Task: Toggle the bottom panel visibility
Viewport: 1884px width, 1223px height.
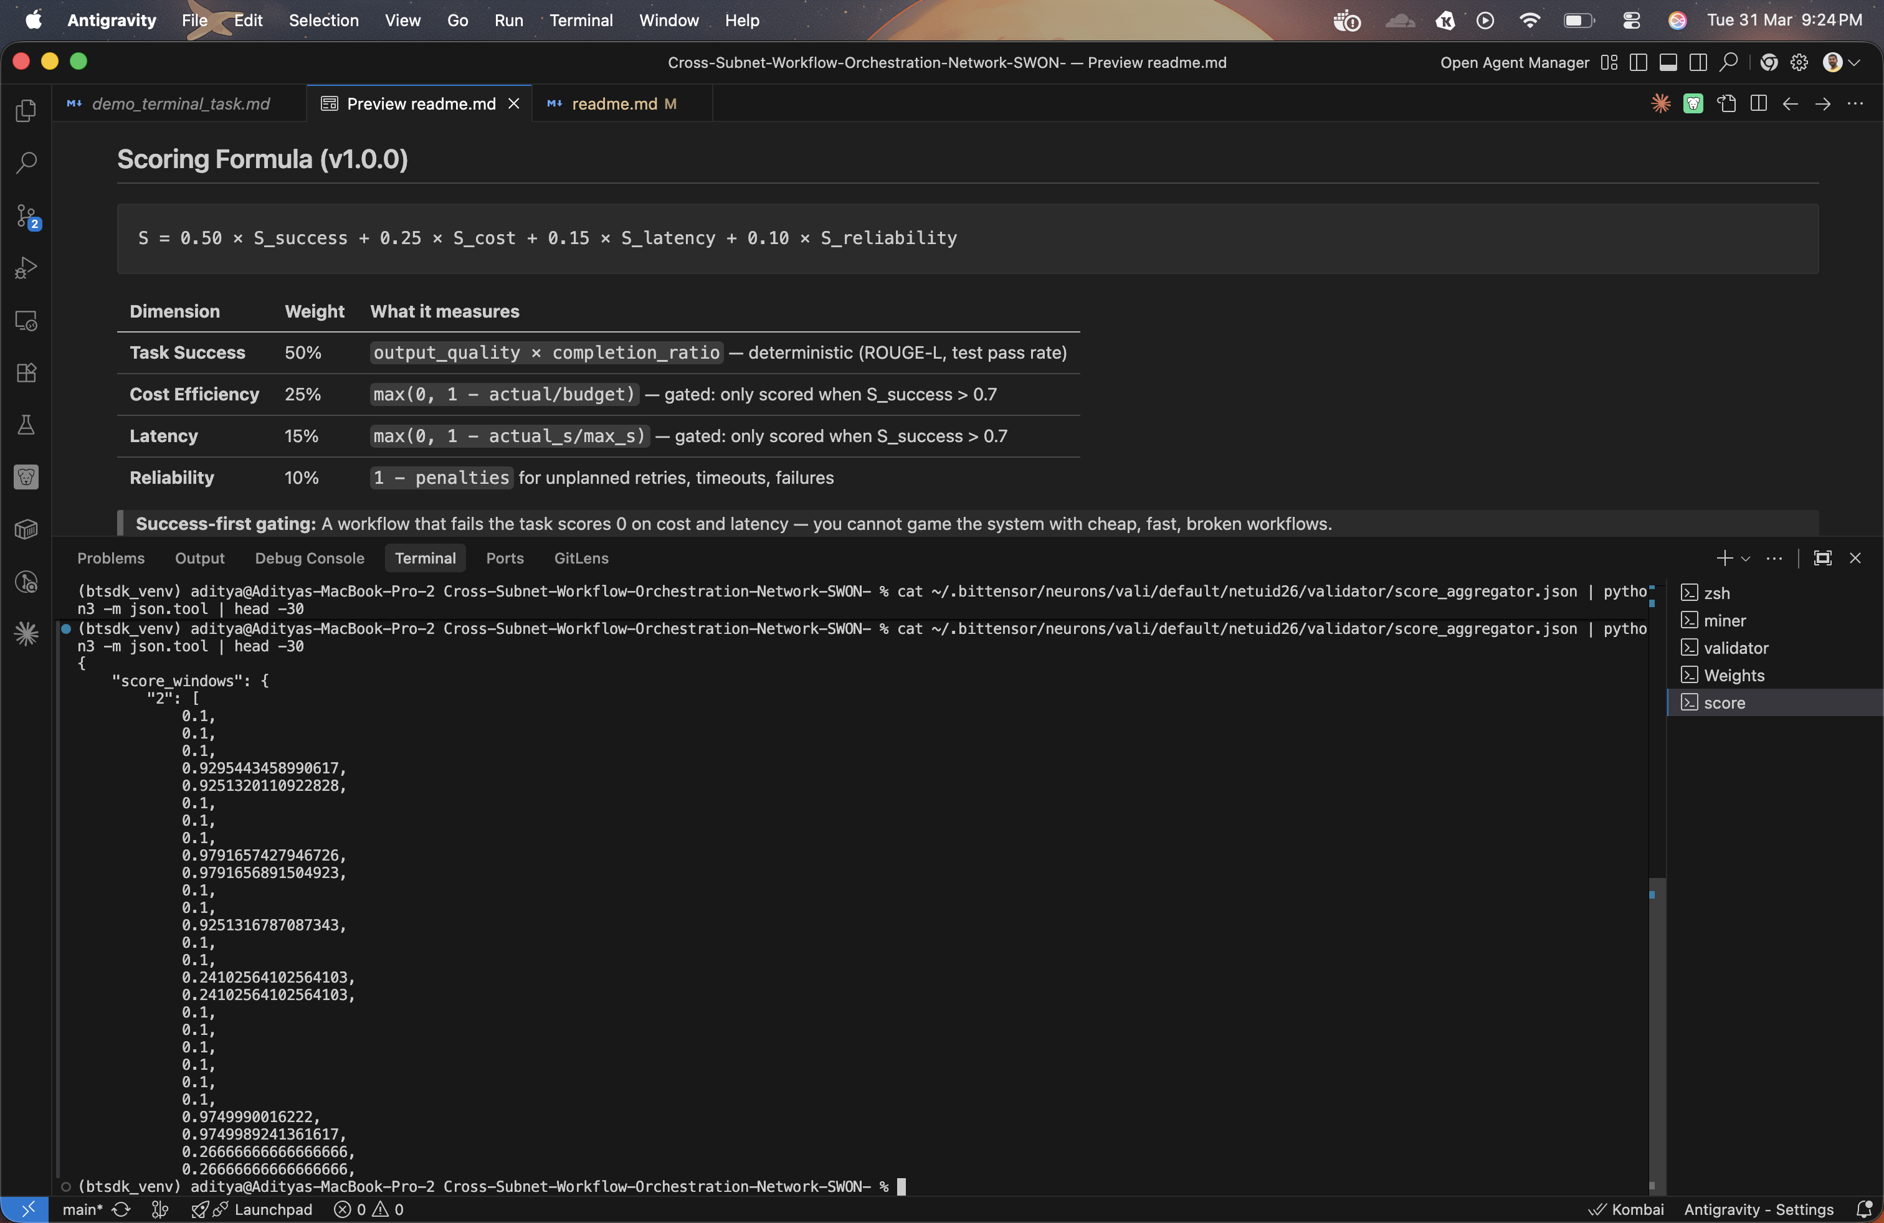Action: click(x=1668, y=62)
